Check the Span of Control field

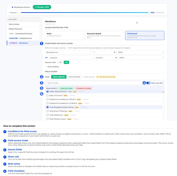pyautogui.click(x=48, y=95)
